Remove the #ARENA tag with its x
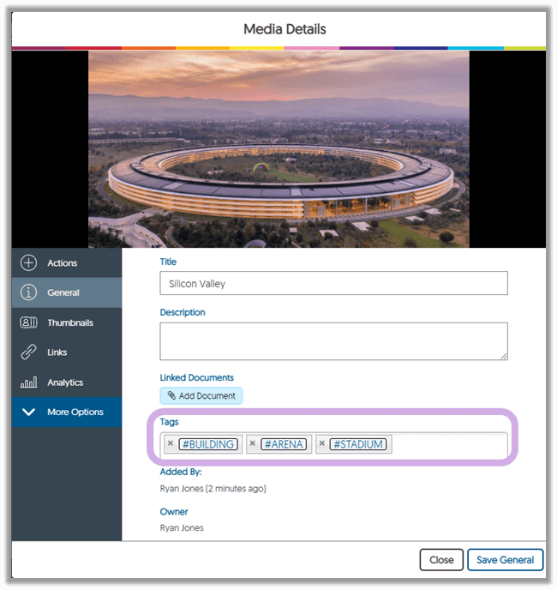This screenshot has height=590, width=557. pyautogui.click(x=253, y=444)
